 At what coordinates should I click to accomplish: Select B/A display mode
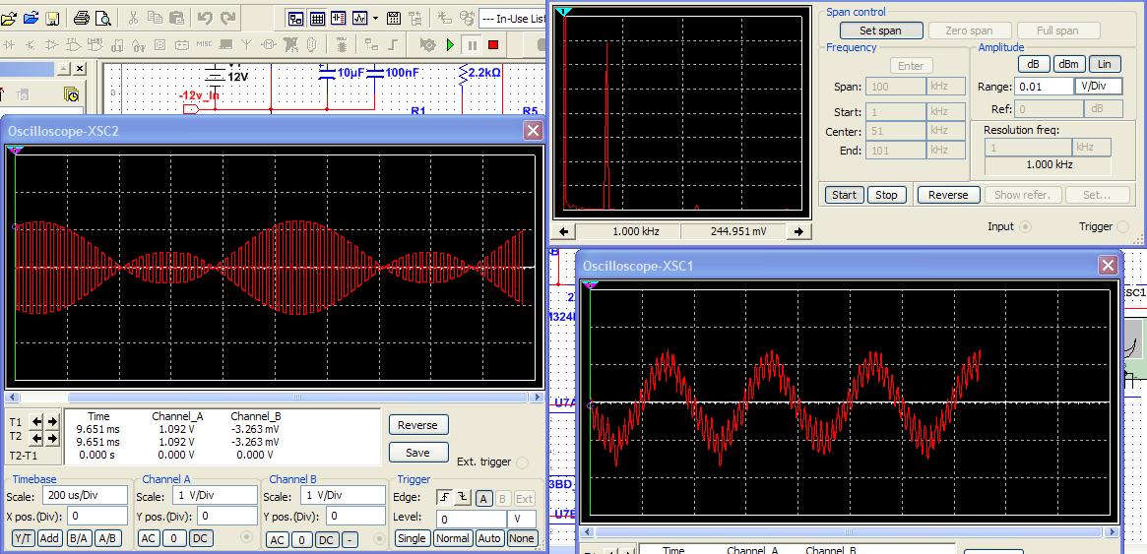click(78, 538)
